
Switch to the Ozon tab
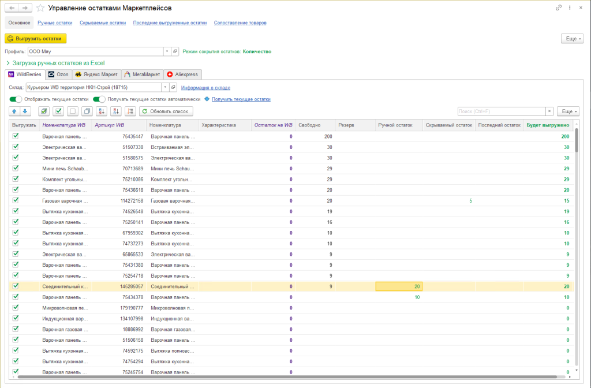point(58,74)
